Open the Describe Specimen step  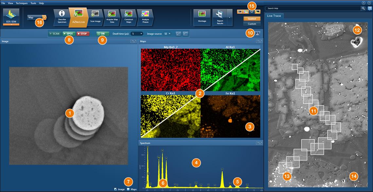(x=61, y=17)
